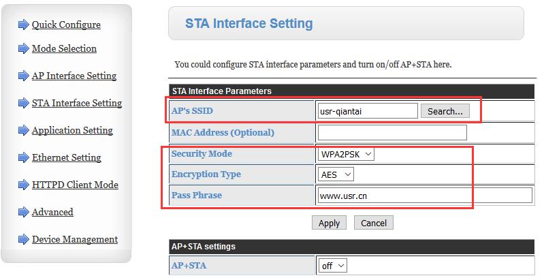
Task: Go to the Quick Configure page
Action: 66,25
